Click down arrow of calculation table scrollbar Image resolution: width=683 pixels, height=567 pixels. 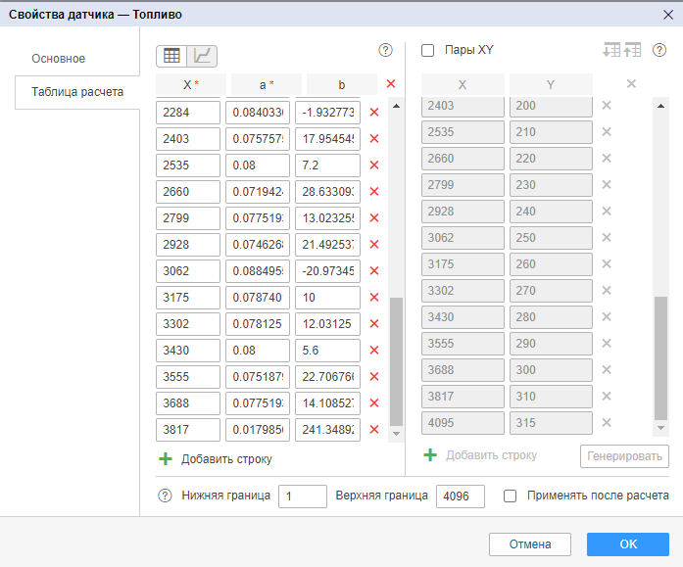tap(396, 434)
